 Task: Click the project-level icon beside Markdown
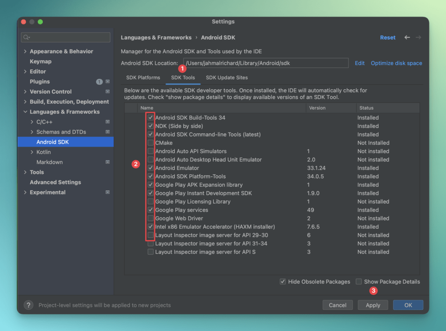pos(108,162)
